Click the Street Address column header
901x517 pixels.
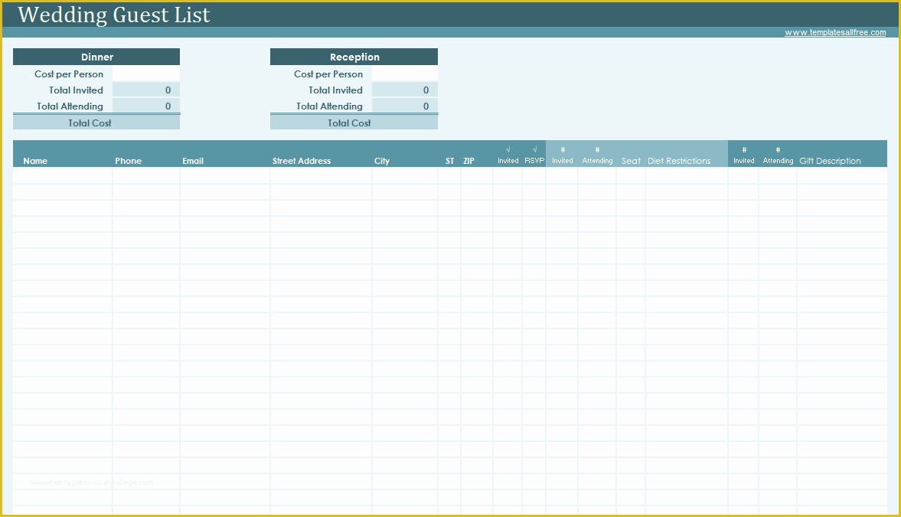302,161
